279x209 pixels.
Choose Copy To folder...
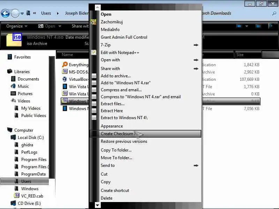pos(146,150)
